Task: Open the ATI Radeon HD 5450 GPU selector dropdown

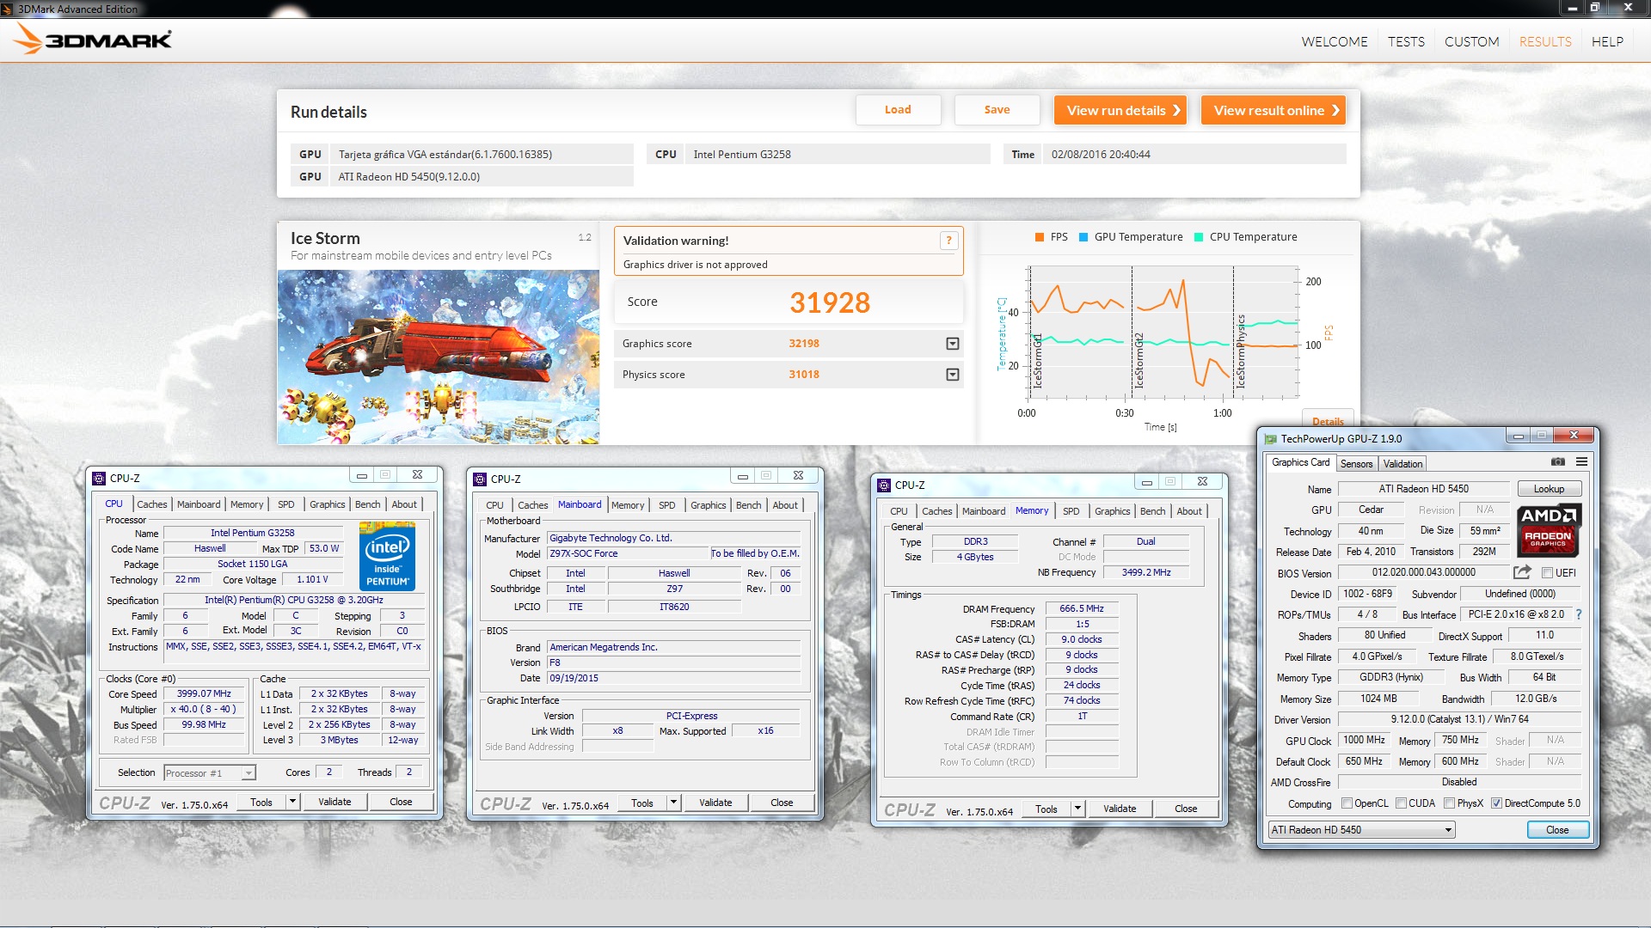Action: pos(1361,830)
